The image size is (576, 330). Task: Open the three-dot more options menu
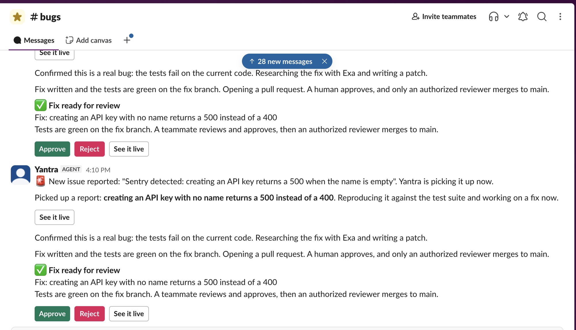coord(560,16)
